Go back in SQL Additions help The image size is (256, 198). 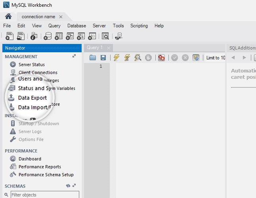pos(233,57)
